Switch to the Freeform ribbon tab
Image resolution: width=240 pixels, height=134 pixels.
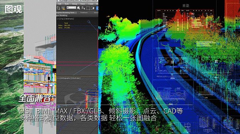point(84,13)
